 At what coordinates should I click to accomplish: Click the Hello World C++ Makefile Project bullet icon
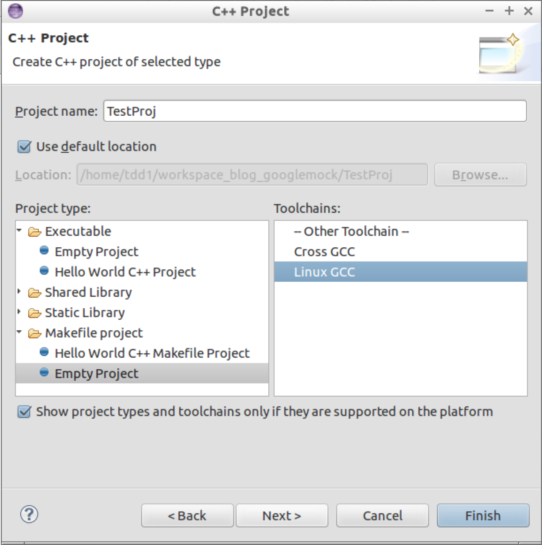coord(44,352)
